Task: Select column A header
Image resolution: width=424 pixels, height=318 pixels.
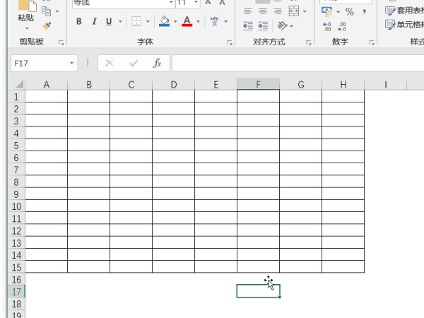Action: pos(46,85)
